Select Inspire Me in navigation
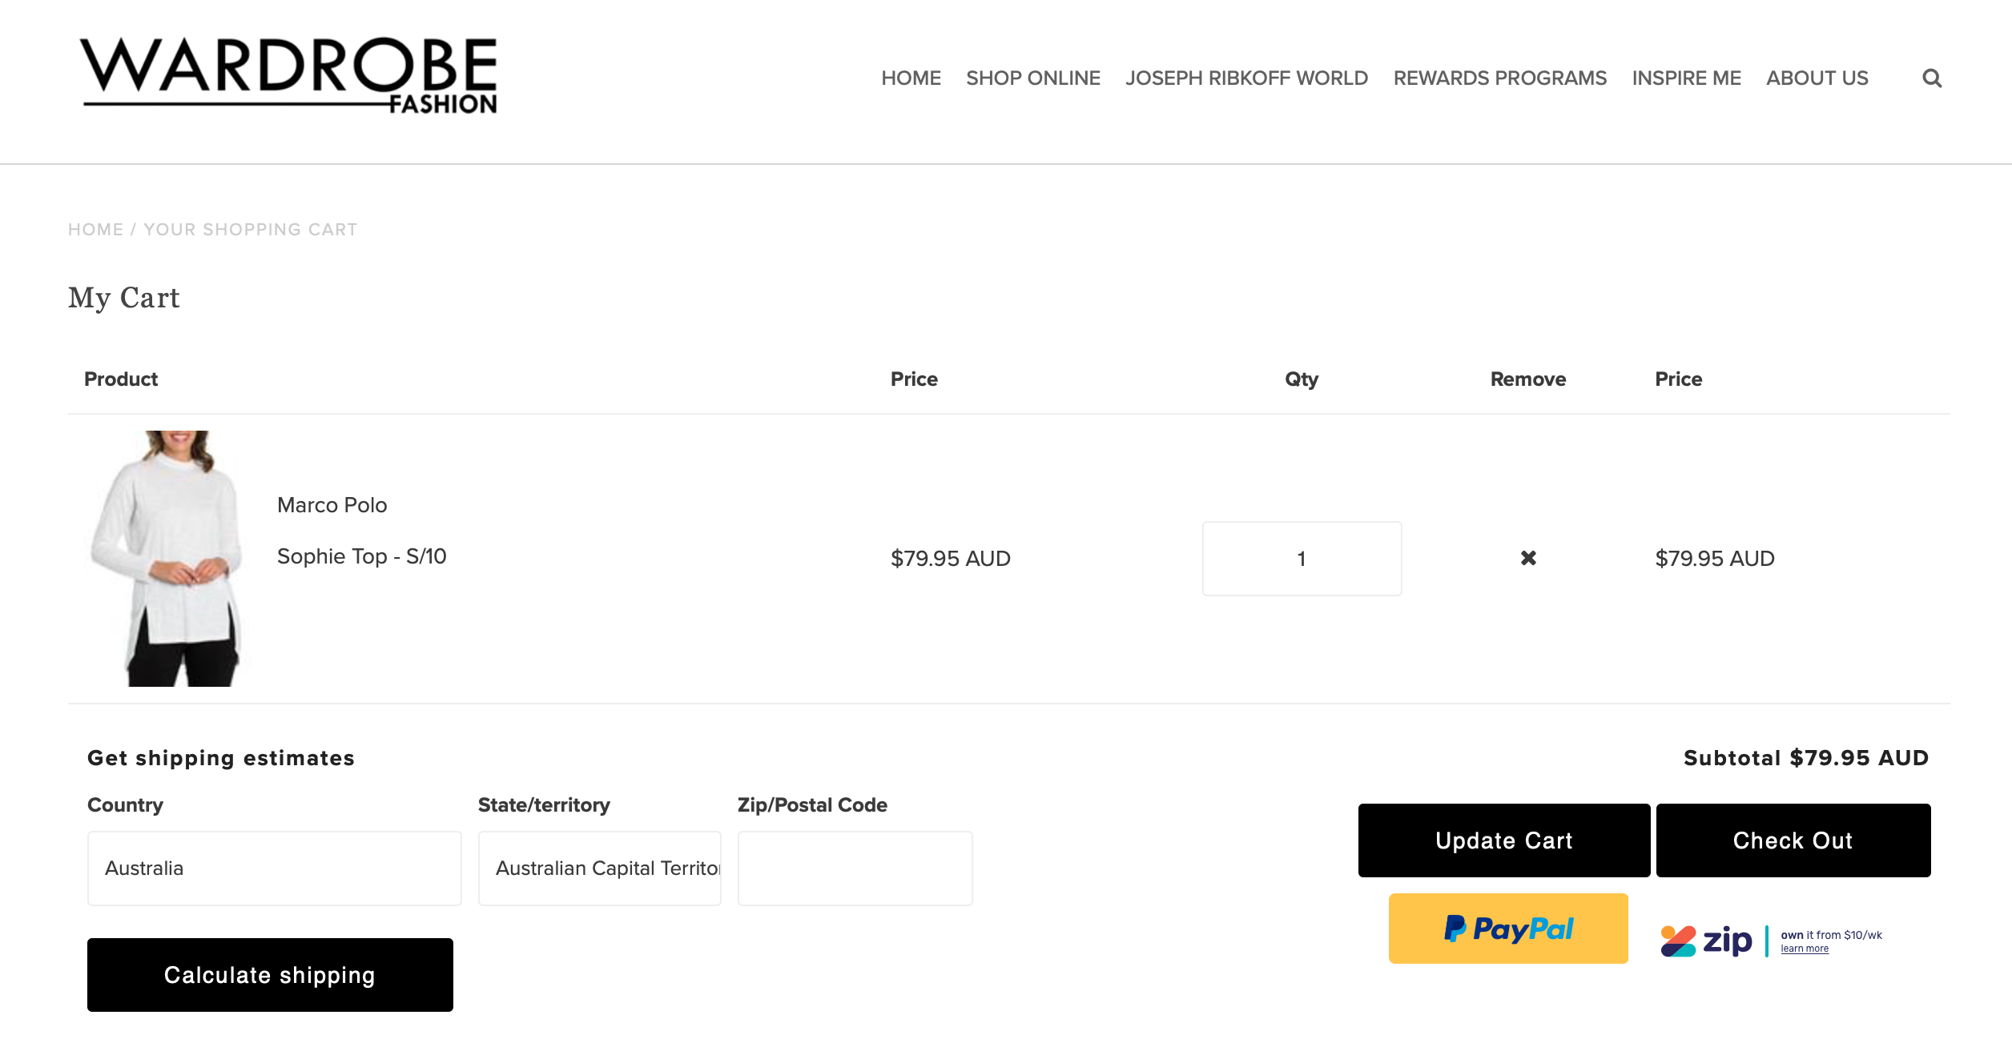2012x1047 pixels. [1686, 78]
